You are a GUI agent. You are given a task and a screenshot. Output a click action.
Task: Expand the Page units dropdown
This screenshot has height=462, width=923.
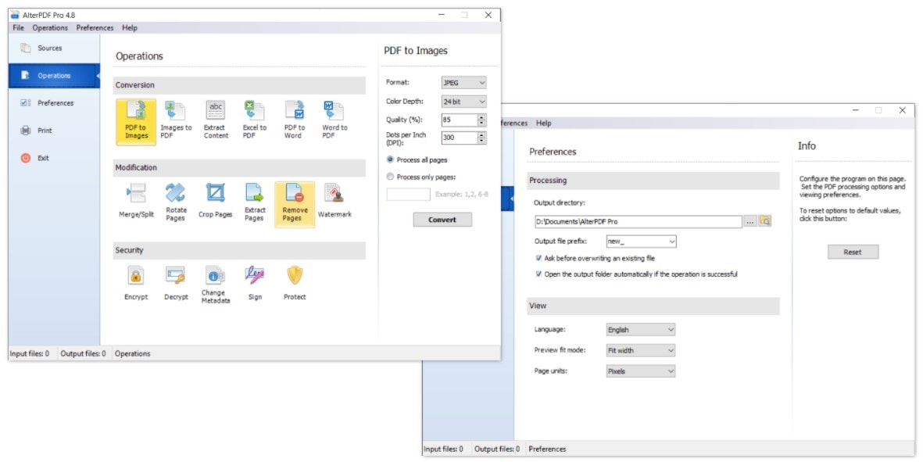click(x=640, y=371)
